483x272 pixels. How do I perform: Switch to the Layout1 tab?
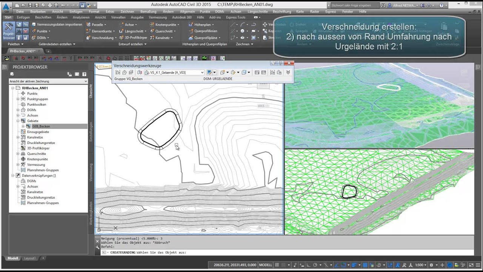(x=30, y=258)
